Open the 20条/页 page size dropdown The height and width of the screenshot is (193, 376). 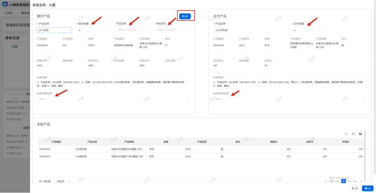(63, 181)
